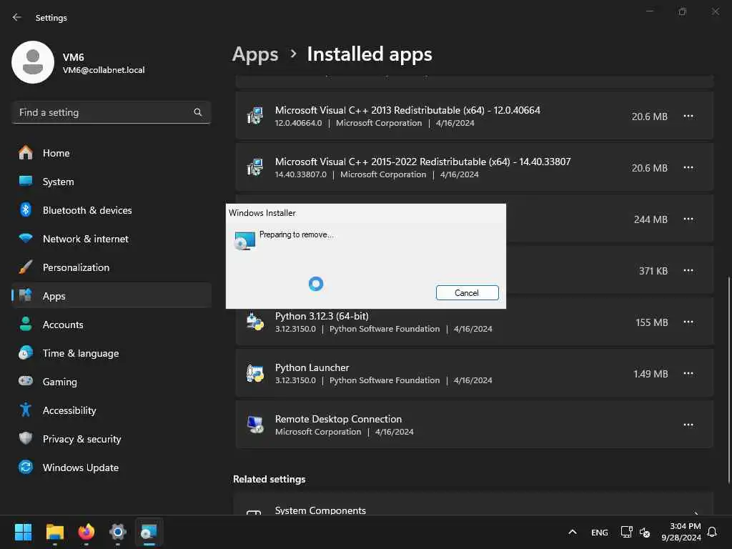Open more options for Python 3.12.3
Screen dimensions: 732x549
tap(688, 322)
